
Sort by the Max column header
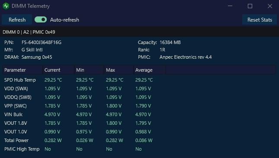(119, 70)
